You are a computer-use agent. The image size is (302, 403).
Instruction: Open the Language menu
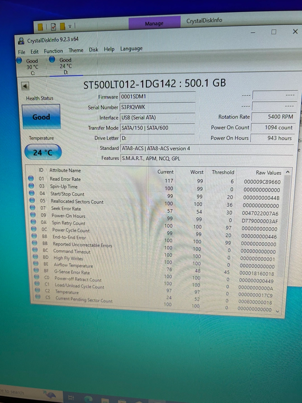point(131,49)
